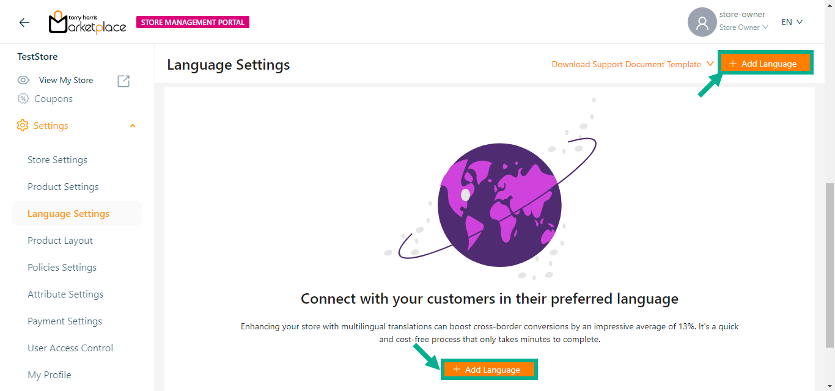Open User Access Control page

pyautogui.click(x=70, y=348)
